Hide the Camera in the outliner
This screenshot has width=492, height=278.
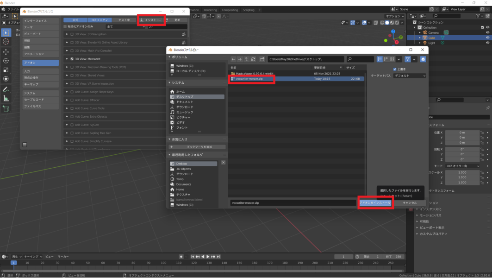pyautogui.click(x=488, y=32)
